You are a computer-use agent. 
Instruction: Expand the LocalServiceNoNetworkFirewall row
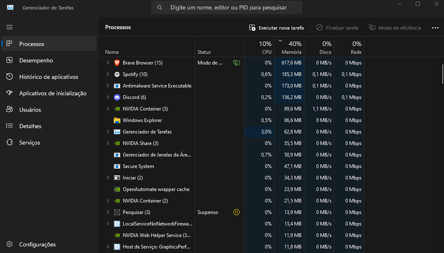click(x=108, y=223)
